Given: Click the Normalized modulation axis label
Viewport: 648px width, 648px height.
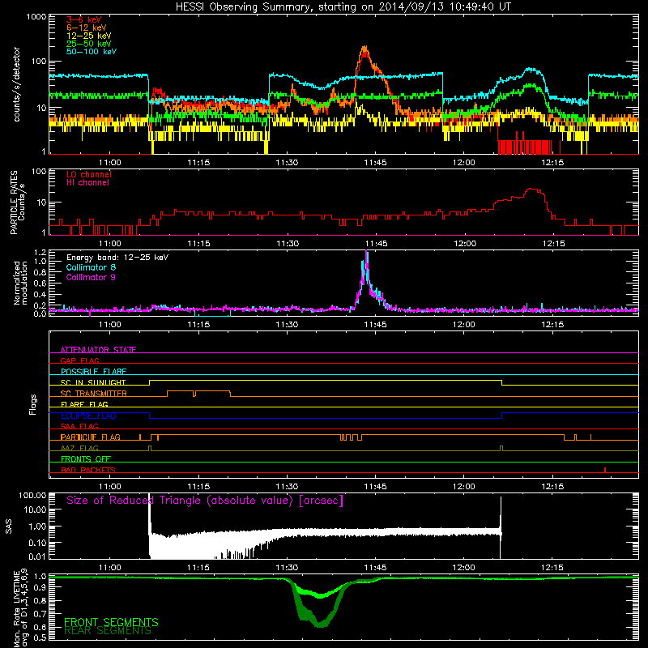Looking at the screenshot, I should [20, 283].
